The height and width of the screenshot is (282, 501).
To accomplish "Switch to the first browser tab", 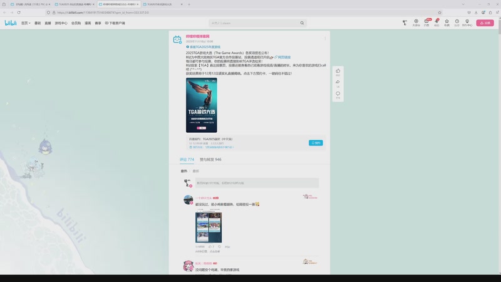I will click(x=30, y=4).
